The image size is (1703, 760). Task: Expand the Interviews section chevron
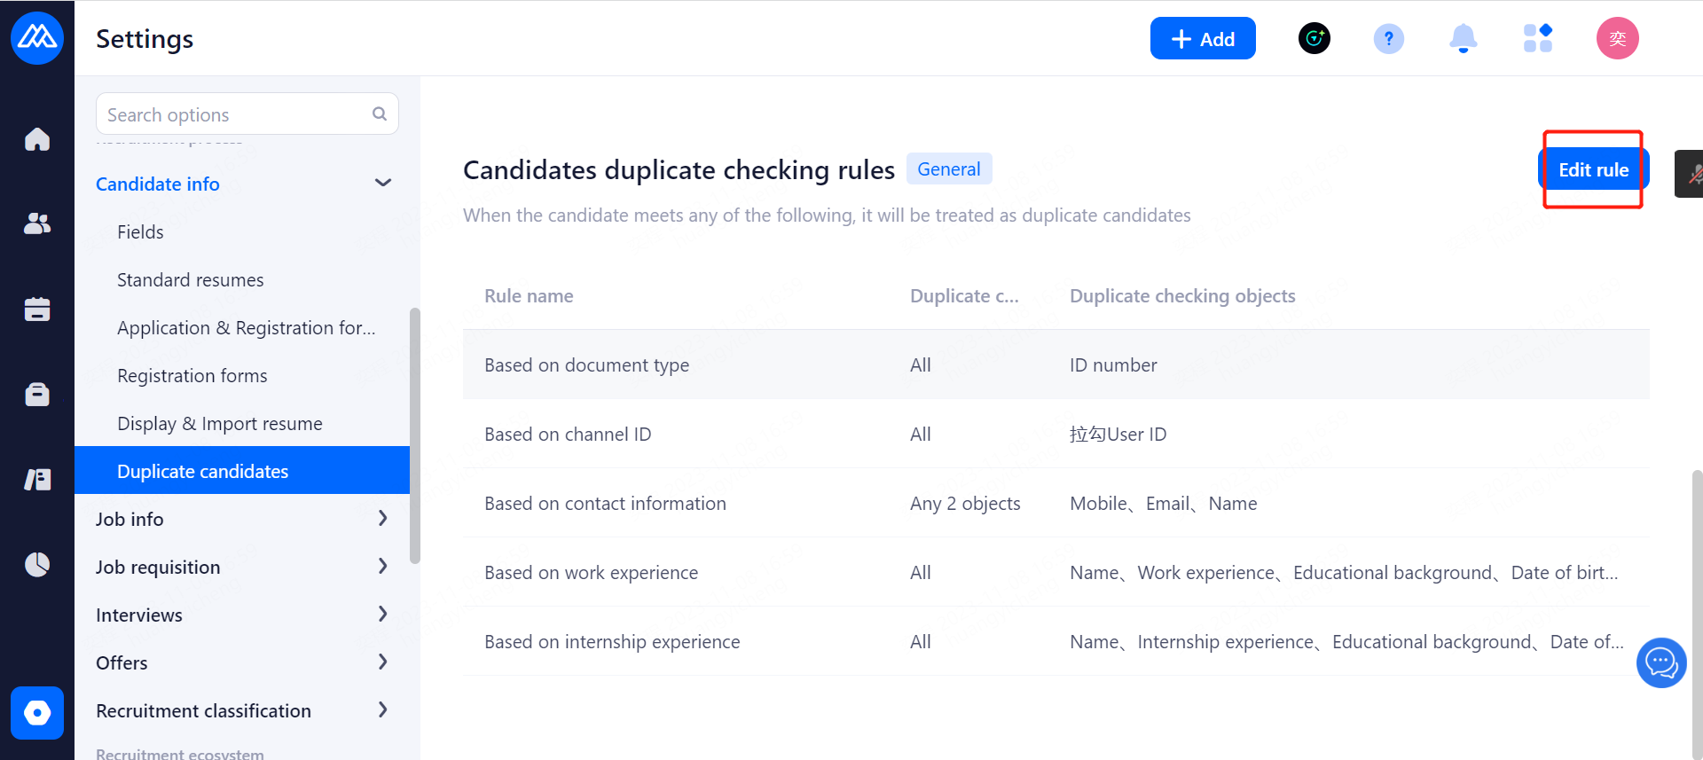tap(382, 614)
